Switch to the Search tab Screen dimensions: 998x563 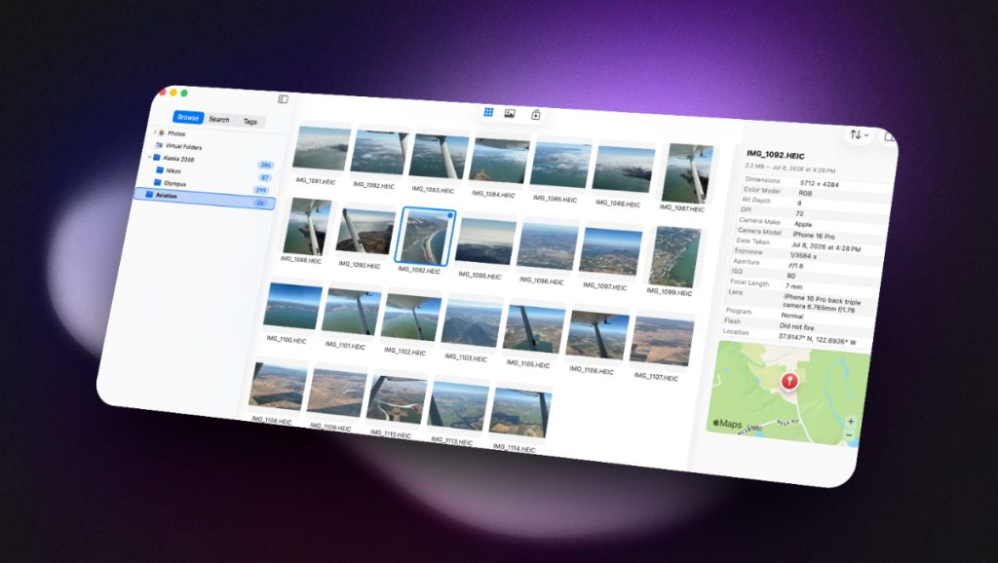[x=219, y=119]
